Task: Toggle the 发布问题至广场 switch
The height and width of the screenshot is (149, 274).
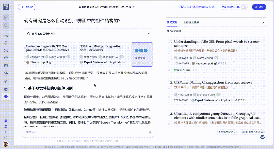Action: [244, 7]
